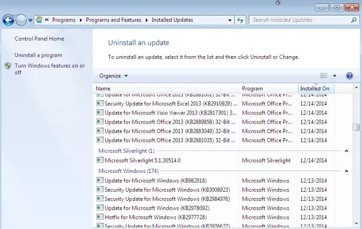Select Microsoft Silverlight 5.1.30514.0 entry
This screenshot has width=362, height=229.
point(142,160)
